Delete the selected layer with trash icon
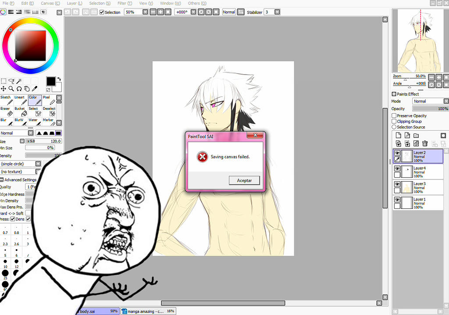The height and width of the screenshot is (315, 449). pyautogui.click(x=425, y=143)
